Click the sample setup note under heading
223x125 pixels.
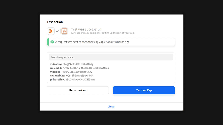[103, 33]
